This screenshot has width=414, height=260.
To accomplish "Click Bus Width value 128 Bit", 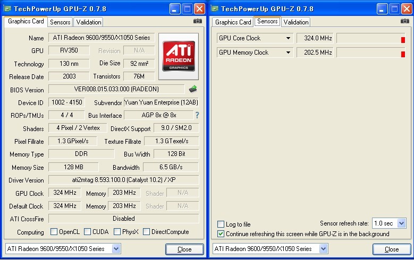I will (x=176, y=154).
